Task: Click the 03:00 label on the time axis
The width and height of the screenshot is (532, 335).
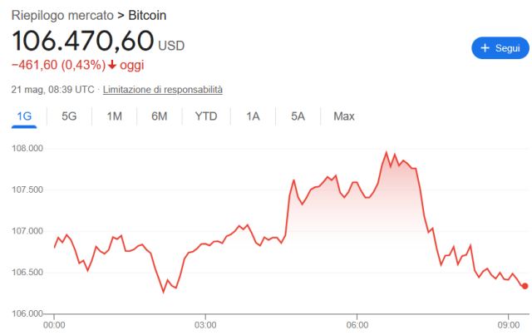Action: tap(205, 325)
